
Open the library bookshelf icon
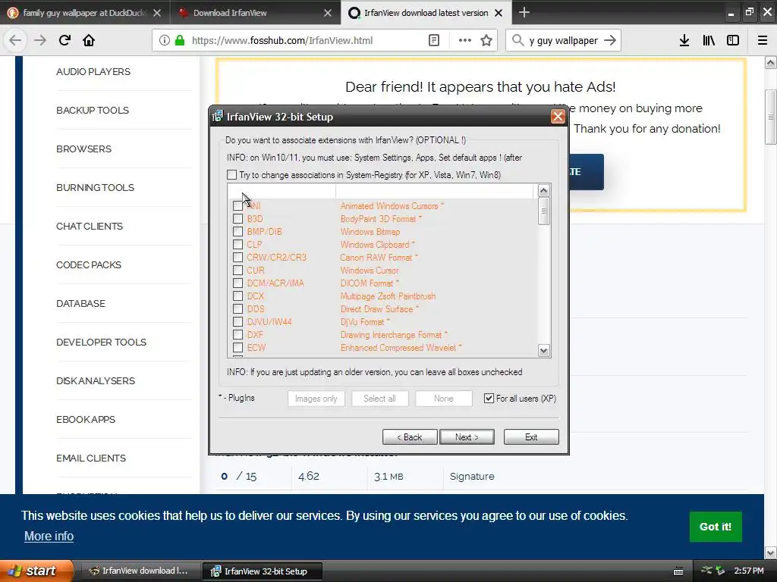(709, 40)
